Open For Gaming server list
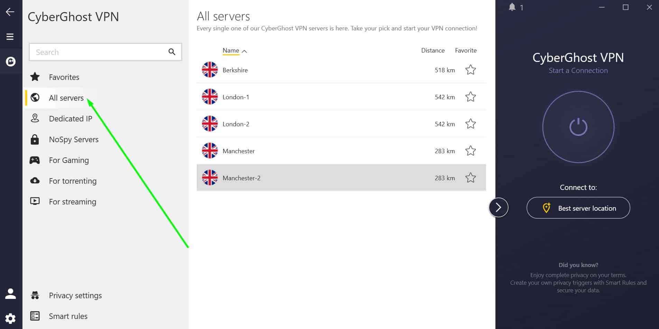The height and width of the screenshot is (329, 659). 69,160
